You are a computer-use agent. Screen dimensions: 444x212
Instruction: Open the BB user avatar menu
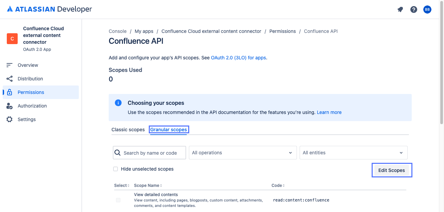click(x=427, y=9)
